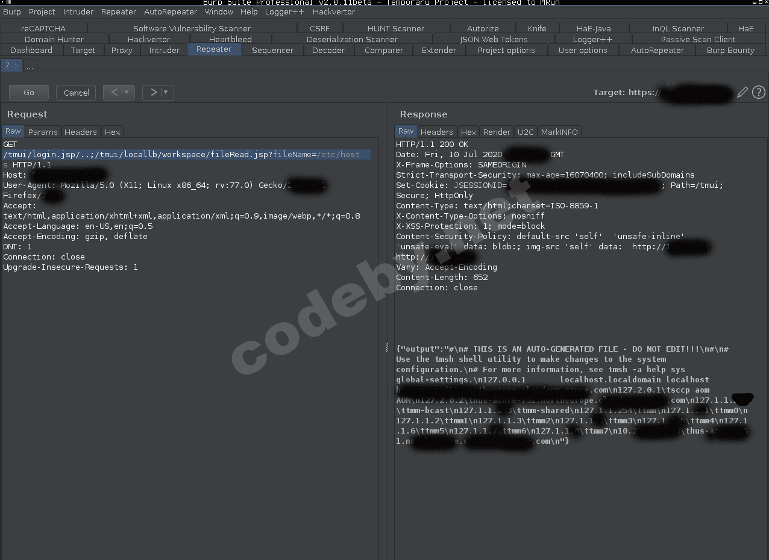Screen dimensions: 769x560
Task: Open Repeater help via the question mark icon
Action: click(758, 92)
